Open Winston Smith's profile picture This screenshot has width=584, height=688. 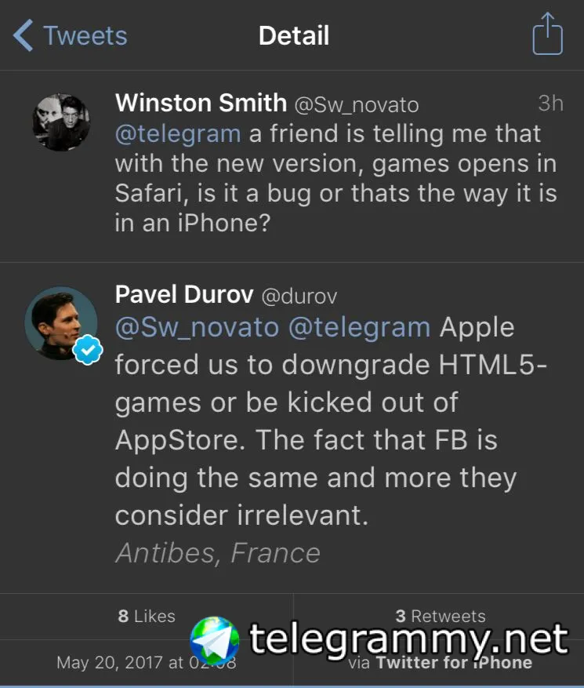(60, 122)
